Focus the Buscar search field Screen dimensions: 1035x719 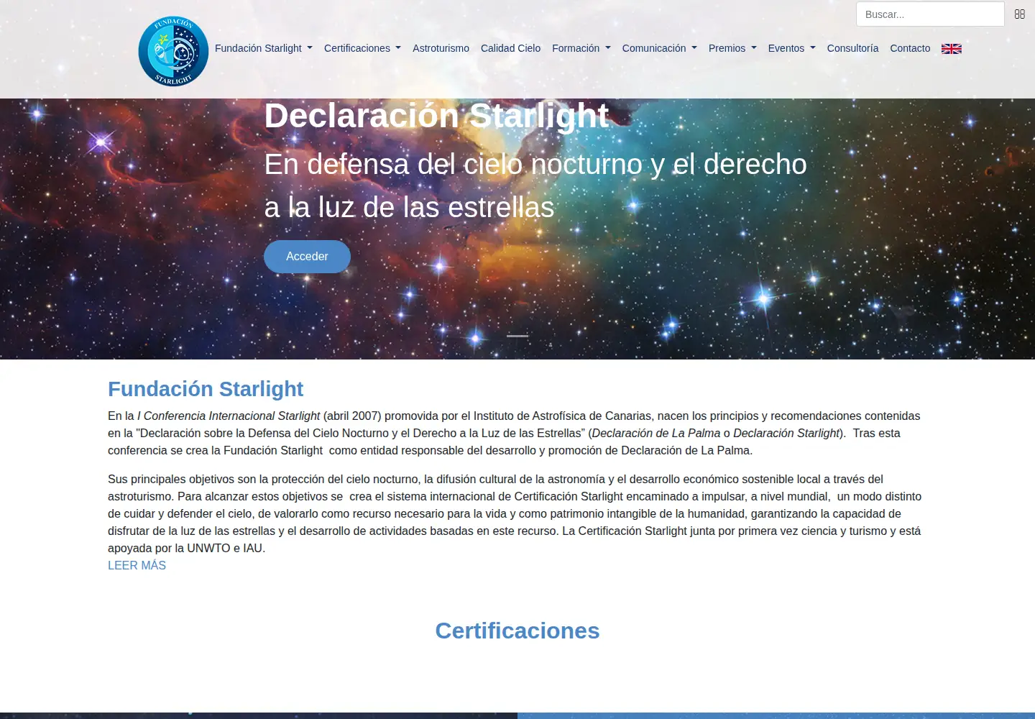pos(930,14)
